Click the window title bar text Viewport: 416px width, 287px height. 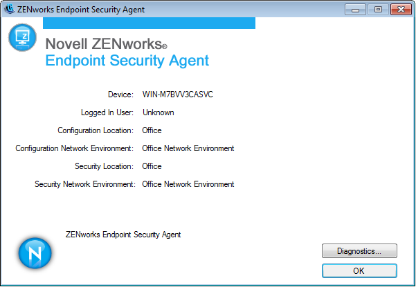tap(73, 10)
